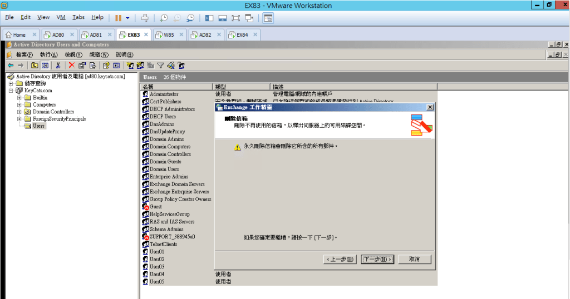Click the filter funnel icon in toolbar
Screen dimensions: 570x299
[x=160, y=65]
